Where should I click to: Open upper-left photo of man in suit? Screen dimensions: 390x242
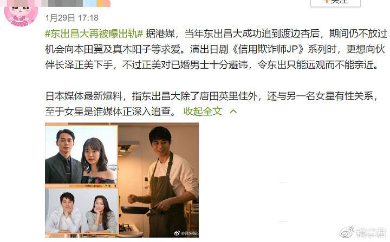click(81, 155)
